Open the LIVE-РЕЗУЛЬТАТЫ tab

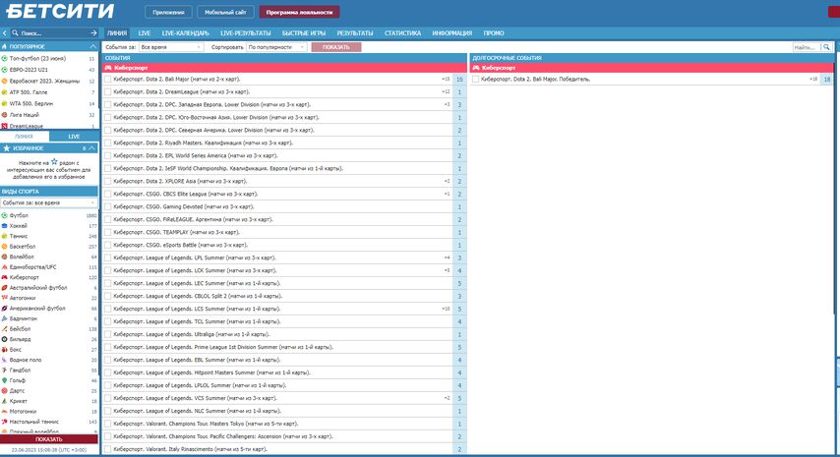pyautogui.click(x=245, y=33)
